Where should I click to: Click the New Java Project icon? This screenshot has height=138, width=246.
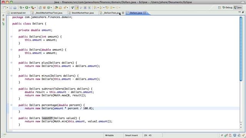40,8
